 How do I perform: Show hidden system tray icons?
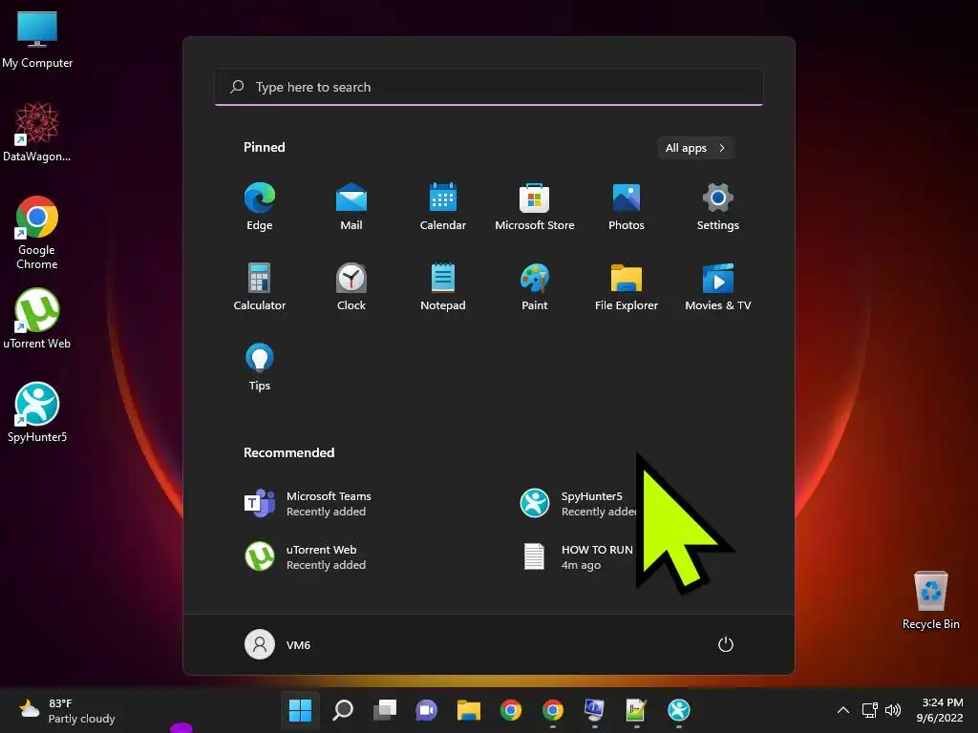(x=842, y=710)
